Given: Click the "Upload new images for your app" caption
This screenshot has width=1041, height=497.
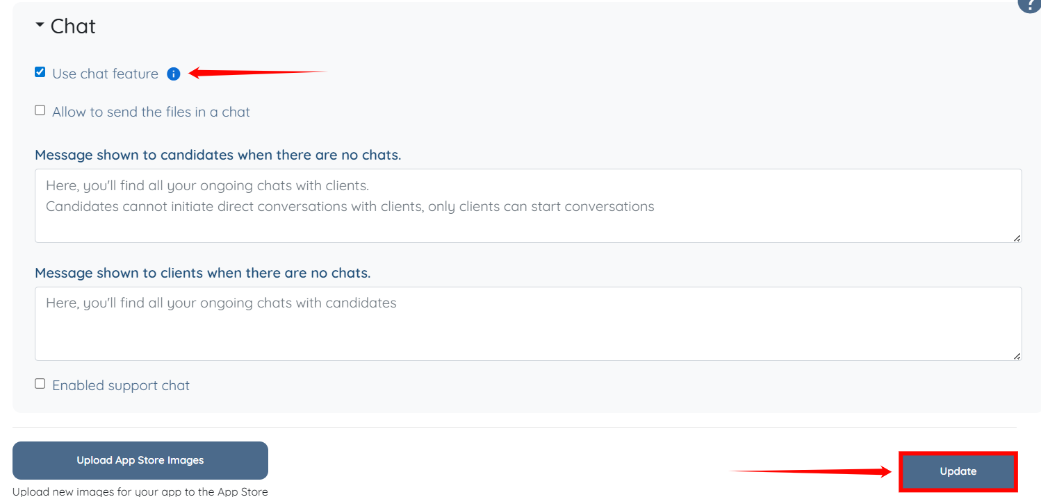Looking at the screenshot, I should 140,491.
